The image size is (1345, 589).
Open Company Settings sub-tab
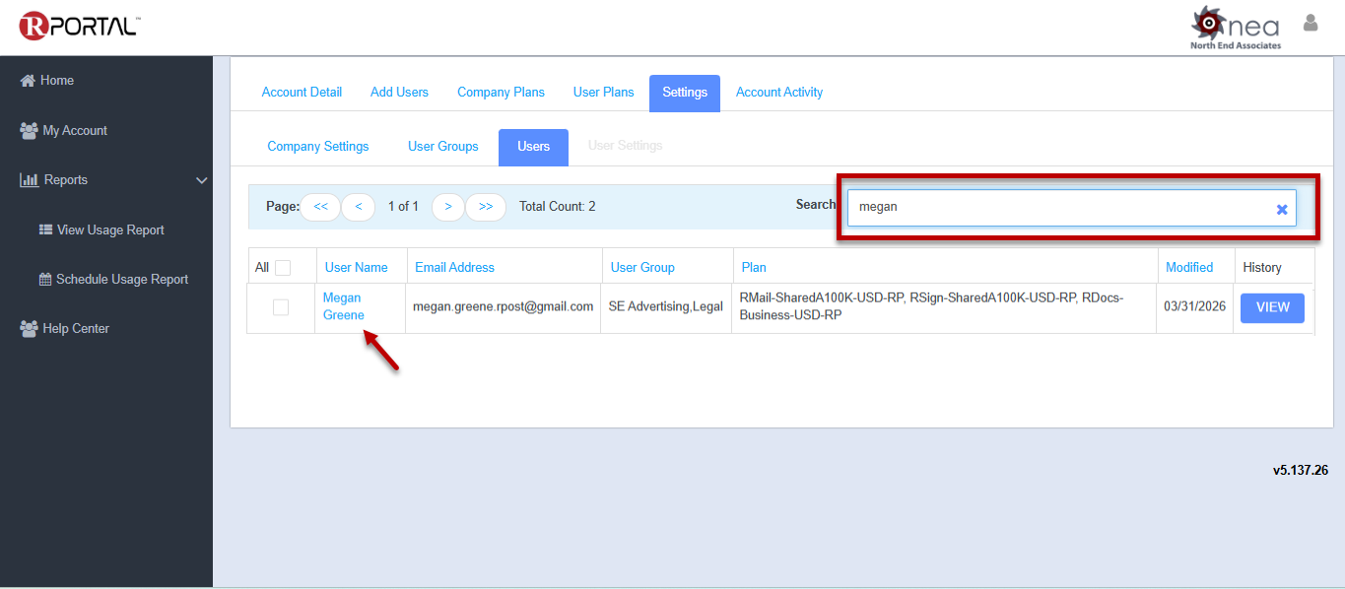(318, 147)
